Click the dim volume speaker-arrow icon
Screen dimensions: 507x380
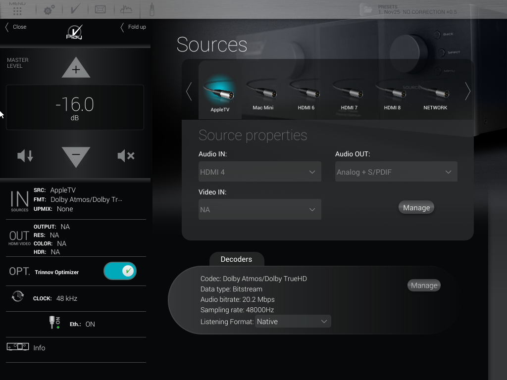(x=25, y=156)
